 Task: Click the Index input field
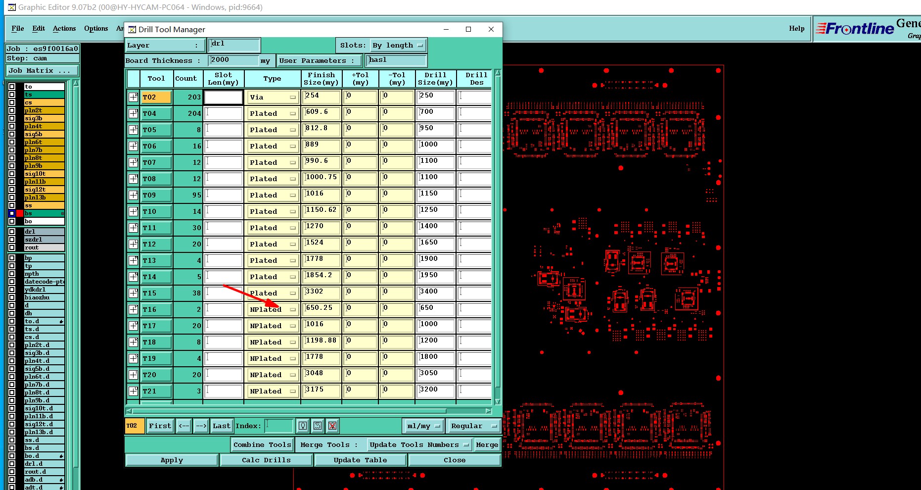279,426
